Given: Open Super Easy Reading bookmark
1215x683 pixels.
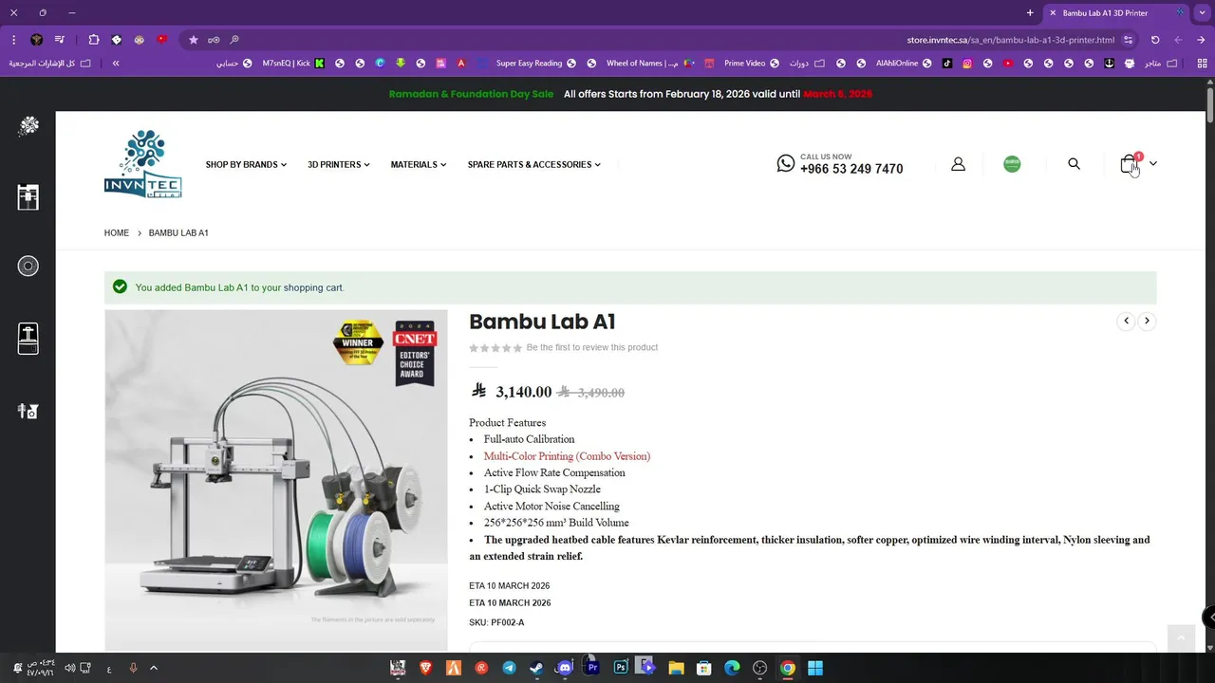Looking at the screenshot, I should (x=535, y=64).
